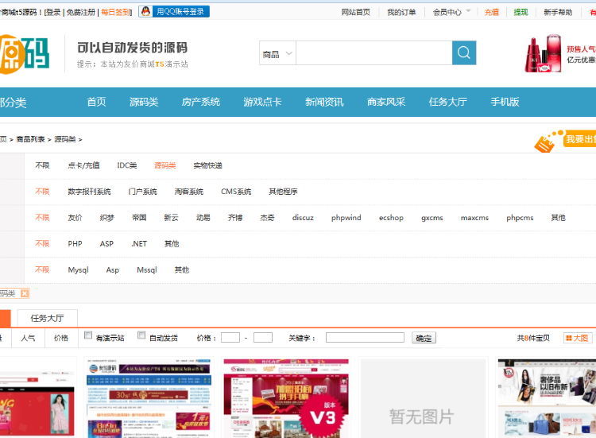
Task: Open the blue 30s portal product thumbnail
Action: pos(149,398)
